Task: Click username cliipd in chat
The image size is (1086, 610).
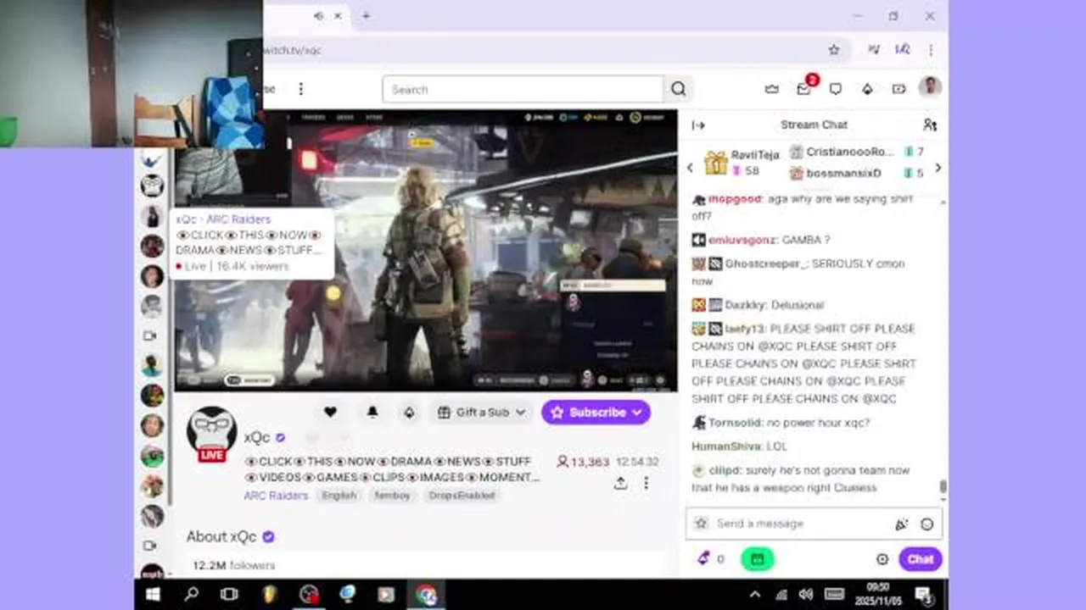Action: point(725,470)
